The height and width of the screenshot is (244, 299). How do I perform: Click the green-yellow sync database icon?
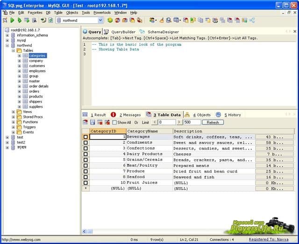click(x=110, y=20)
